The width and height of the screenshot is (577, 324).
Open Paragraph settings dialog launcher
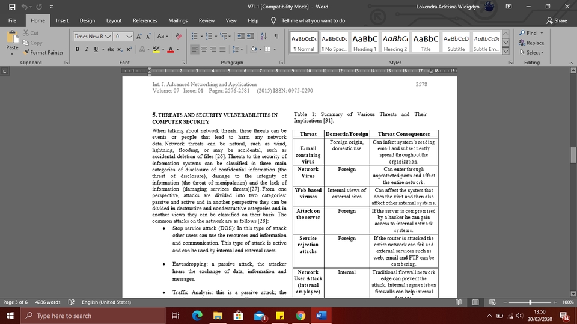point(281,63)
